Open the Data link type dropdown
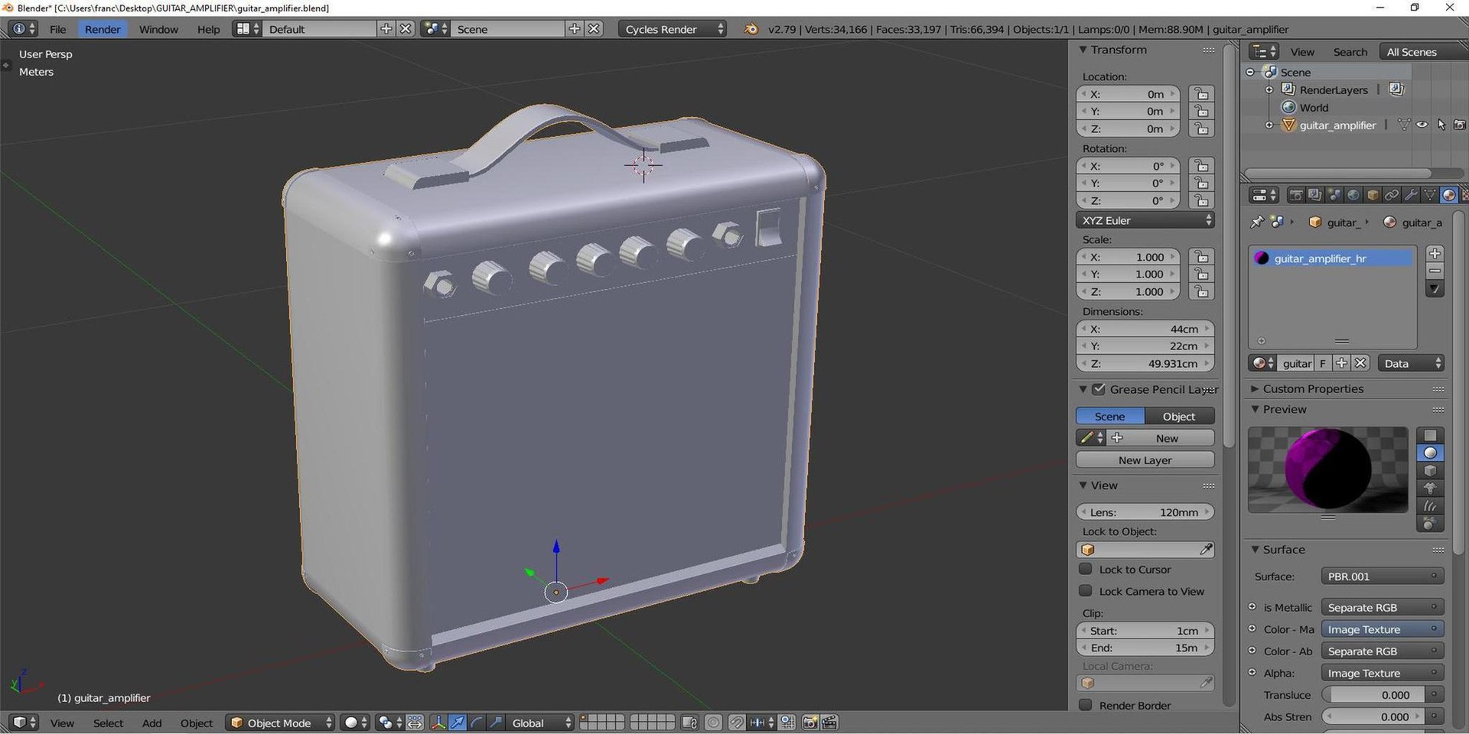This screenshot has height=734, width=1469. pyautogui.click(x=1411, y=363)
